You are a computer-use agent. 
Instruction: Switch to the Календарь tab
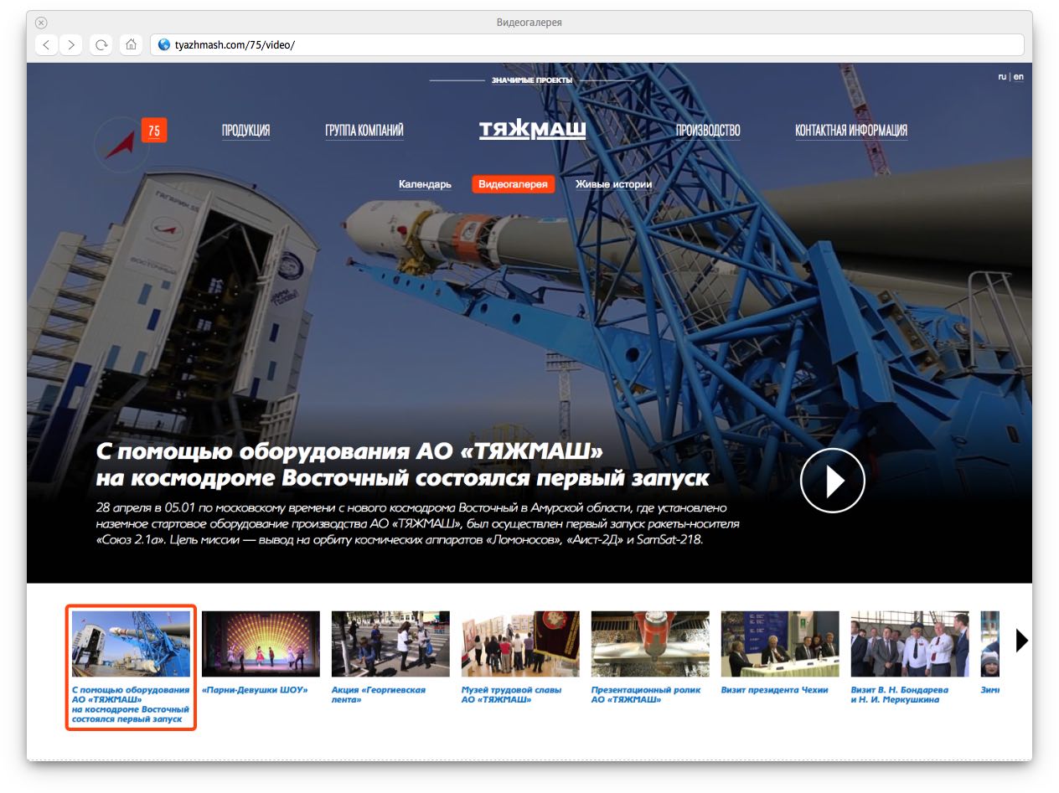click(x=425, y=184)
